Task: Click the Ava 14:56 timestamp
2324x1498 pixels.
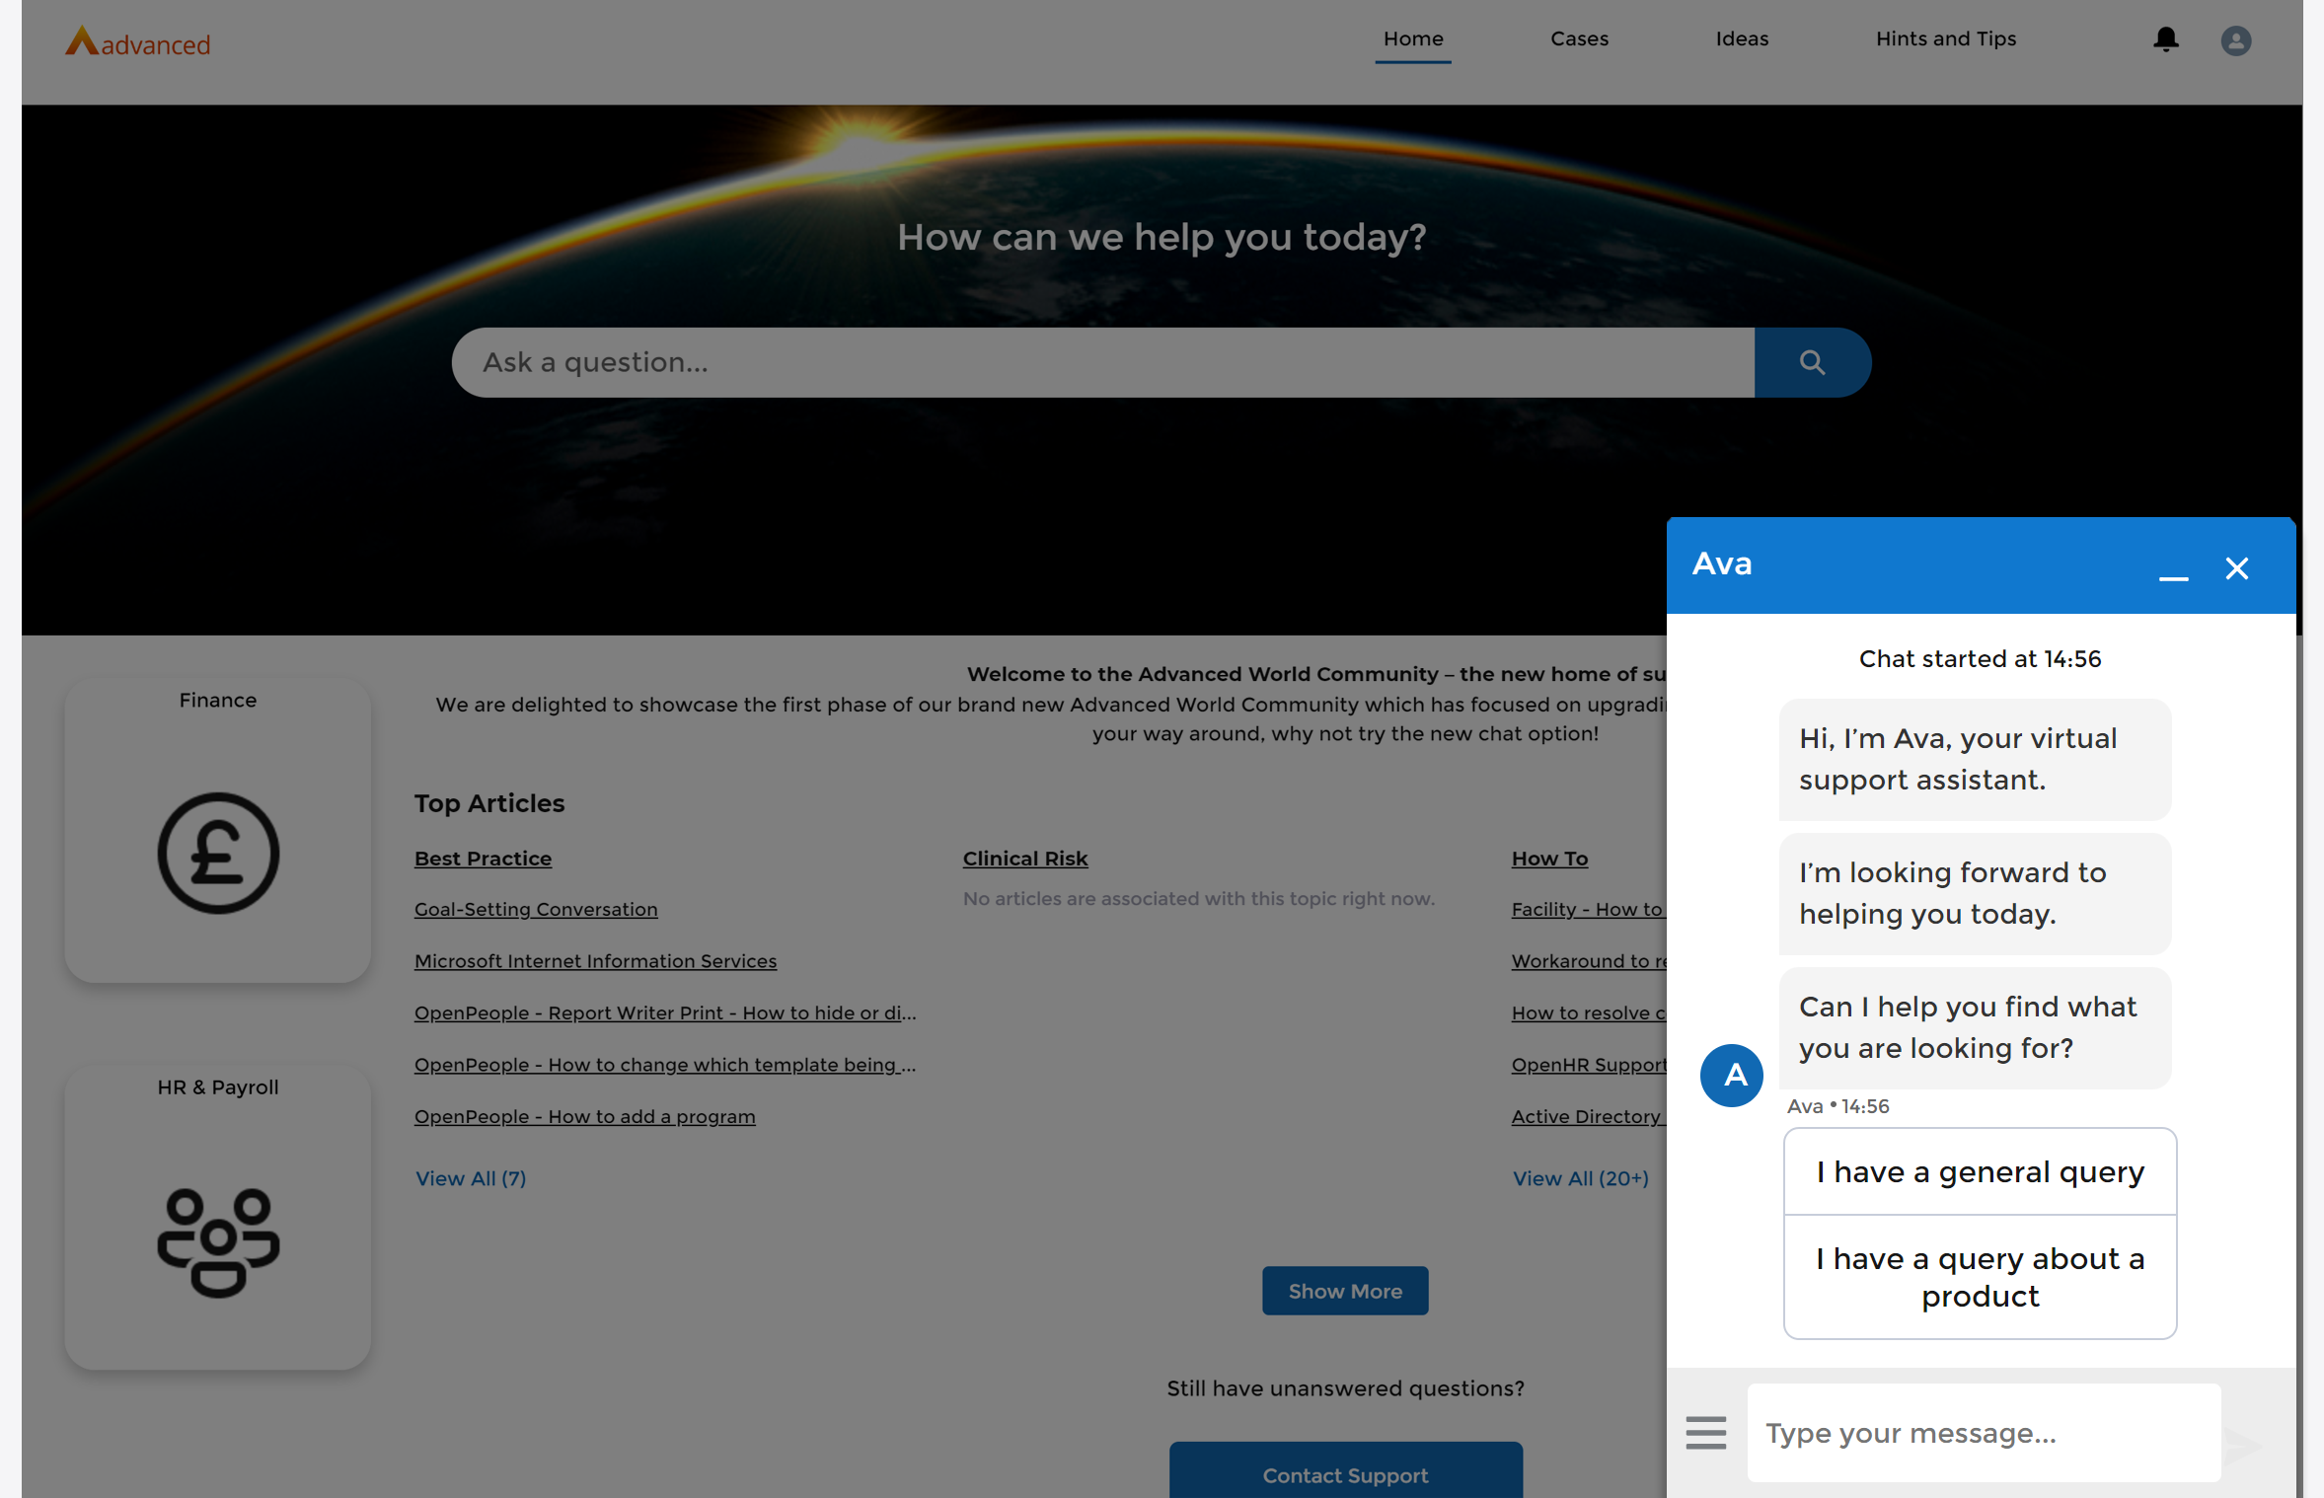Action: (1837, 1106)
